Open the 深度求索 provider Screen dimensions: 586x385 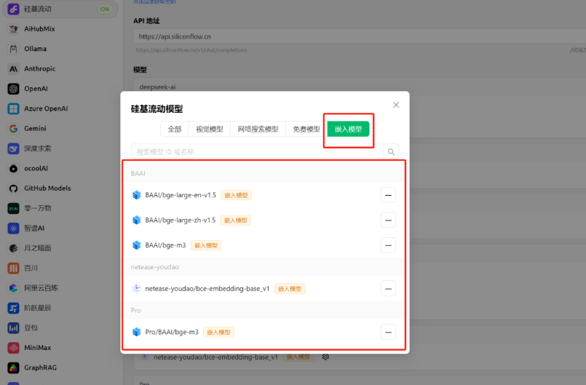pos(60,148)
